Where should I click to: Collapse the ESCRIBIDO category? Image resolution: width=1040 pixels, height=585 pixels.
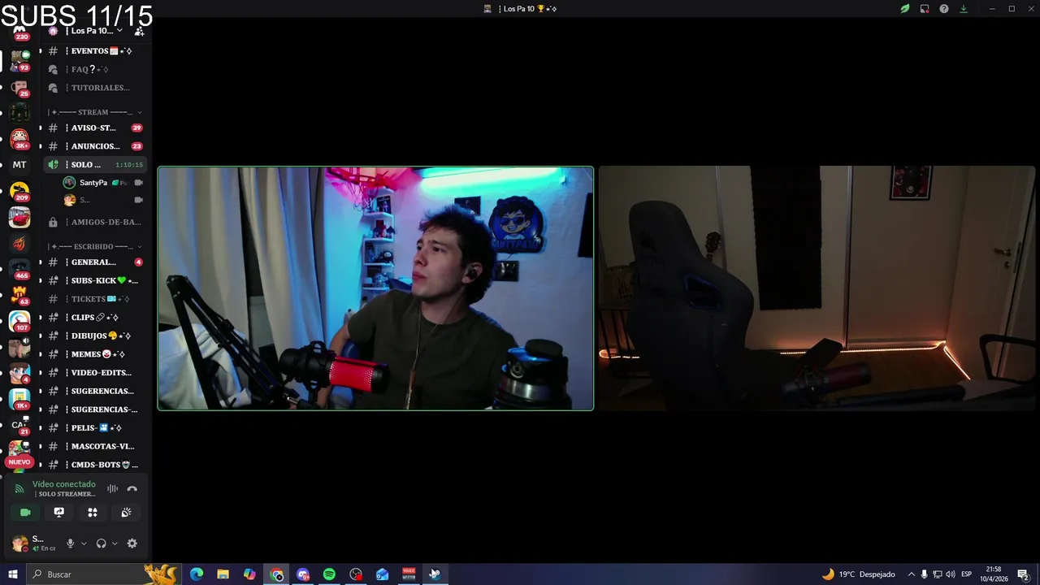(x=95, y=246)
